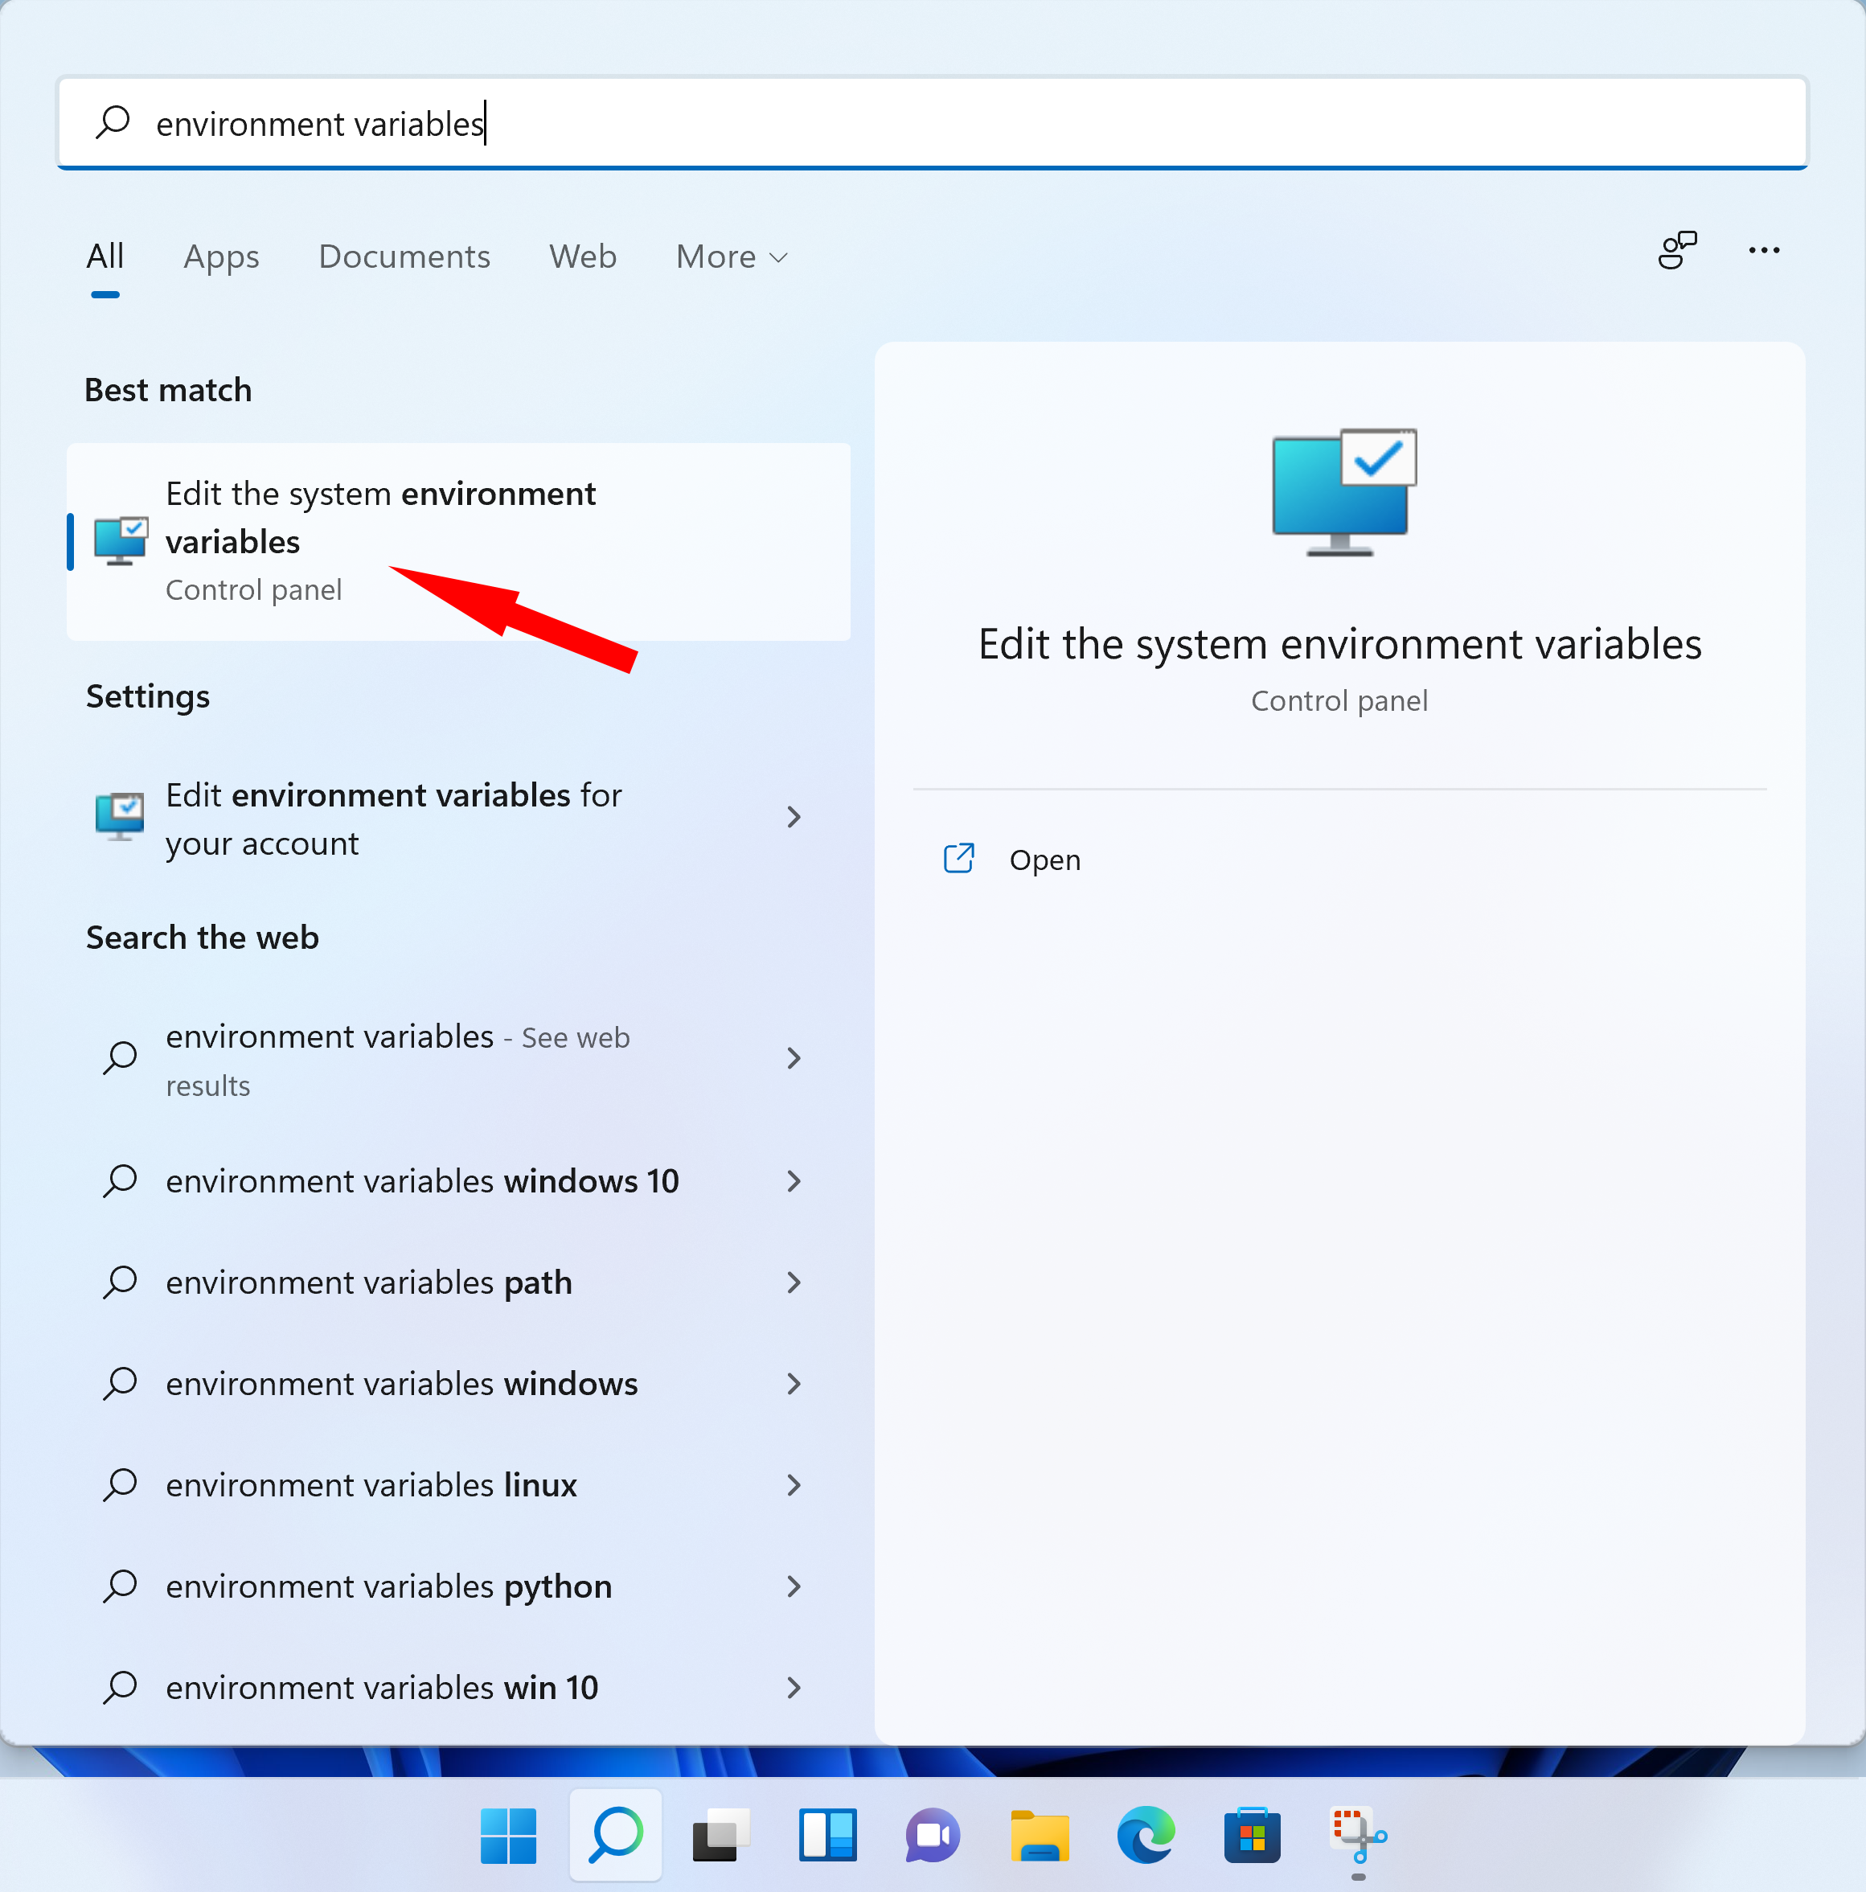Click Open in the preview pane
Image resolution: width=1866 pixels, height=1892 pixels.
[x=1044, y=860]
